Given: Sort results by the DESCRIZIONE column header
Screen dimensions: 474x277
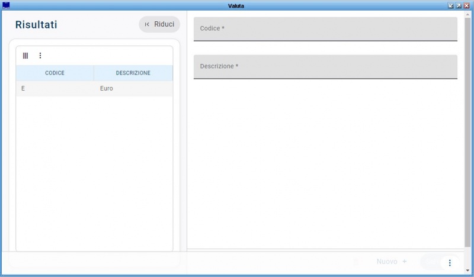Looking at the screenshot, I should point(133,73).
